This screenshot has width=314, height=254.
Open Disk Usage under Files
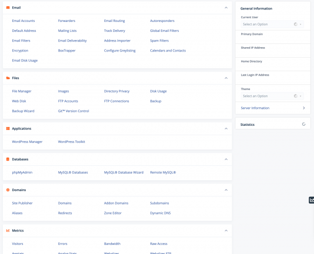(158, 91)
